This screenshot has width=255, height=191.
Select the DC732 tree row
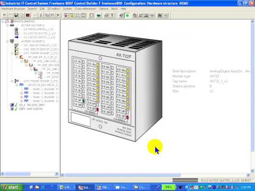point(40,33)
